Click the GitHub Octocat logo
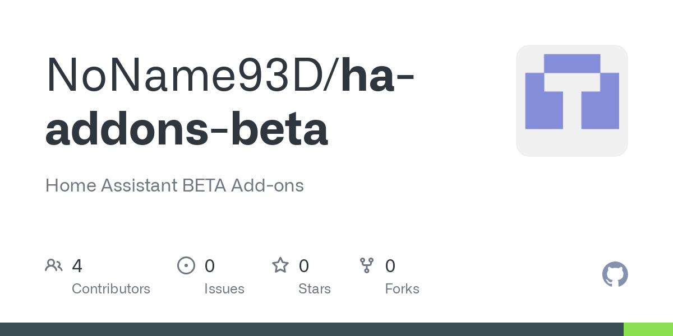The width and height of the screenshot is (673, 336). click(615, 274)
